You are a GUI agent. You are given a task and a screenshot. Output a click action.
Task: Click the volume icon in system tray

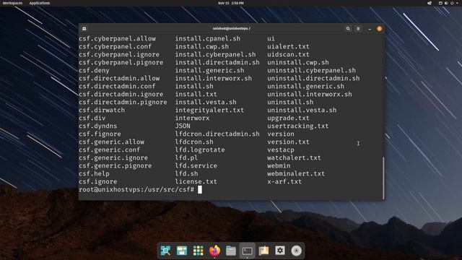point(446,3)
